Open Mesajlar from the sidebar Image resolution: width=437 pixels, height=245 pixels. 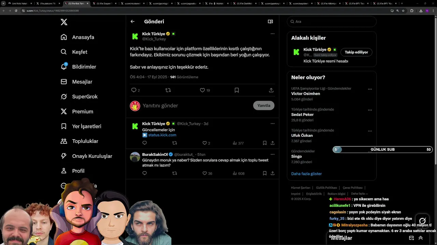[x=76, y=82]
